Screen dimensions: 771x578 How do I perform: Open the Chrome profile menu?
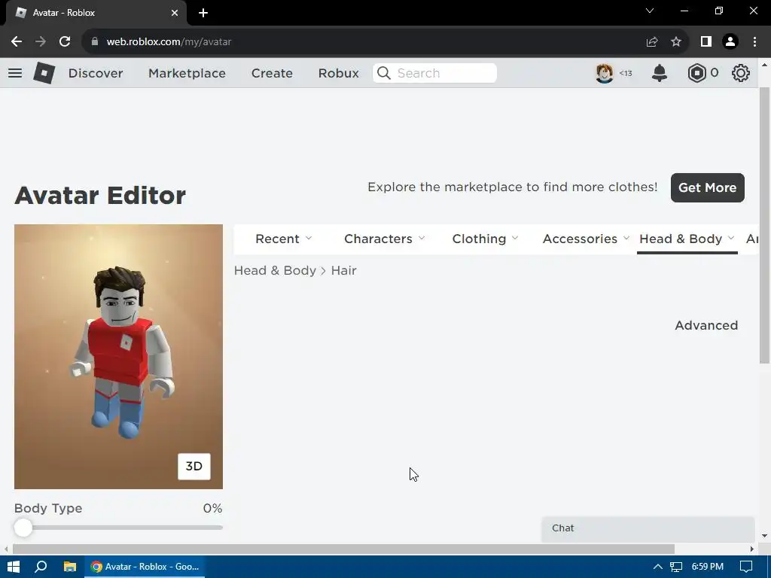[730, 42]
